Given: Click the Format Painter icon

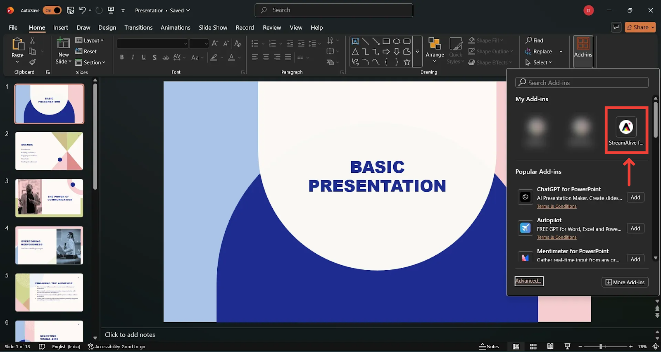Looking at the screenshot, I should point(33,62).
